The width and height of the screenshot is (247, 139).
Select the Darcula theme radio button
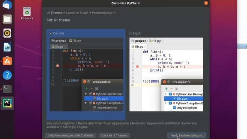[51, 33]
